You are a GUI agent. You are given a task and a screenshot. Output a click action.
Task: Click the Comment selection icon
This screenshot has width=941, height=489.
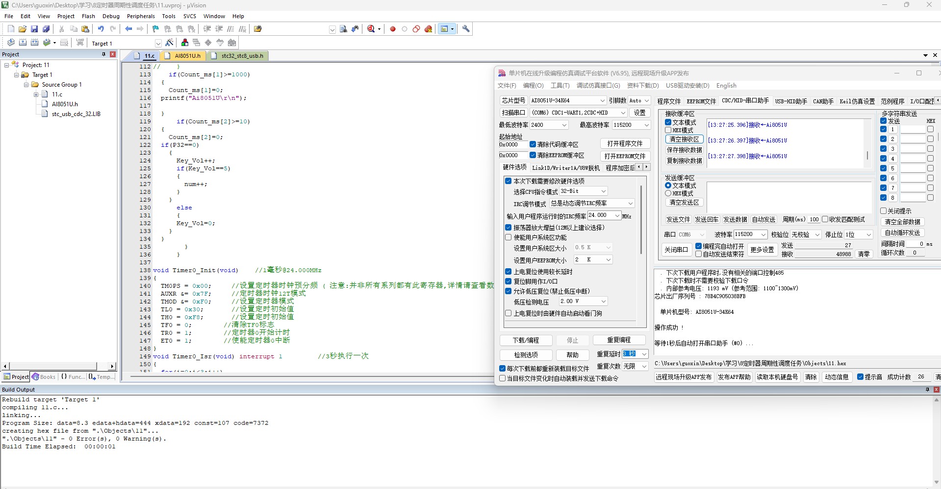(x=230, y=29)
